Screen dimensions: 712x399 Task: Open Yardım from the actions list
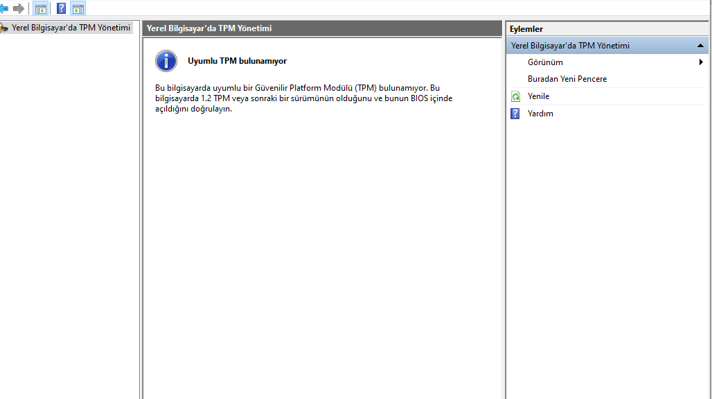[x=540, y=114]
